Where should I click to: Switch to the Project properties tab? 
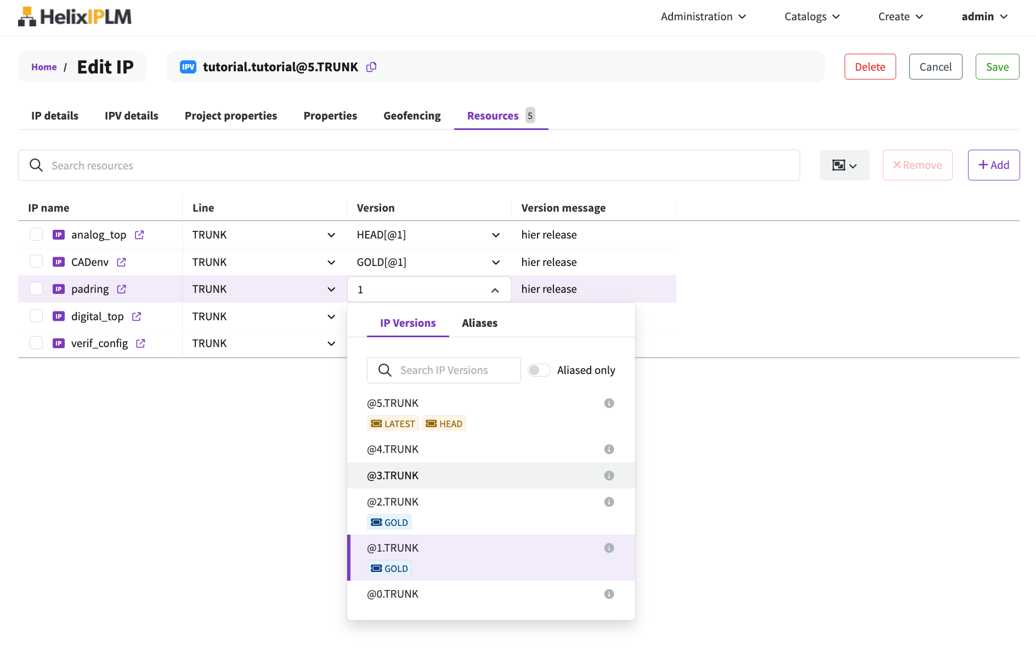click(231, 116)
